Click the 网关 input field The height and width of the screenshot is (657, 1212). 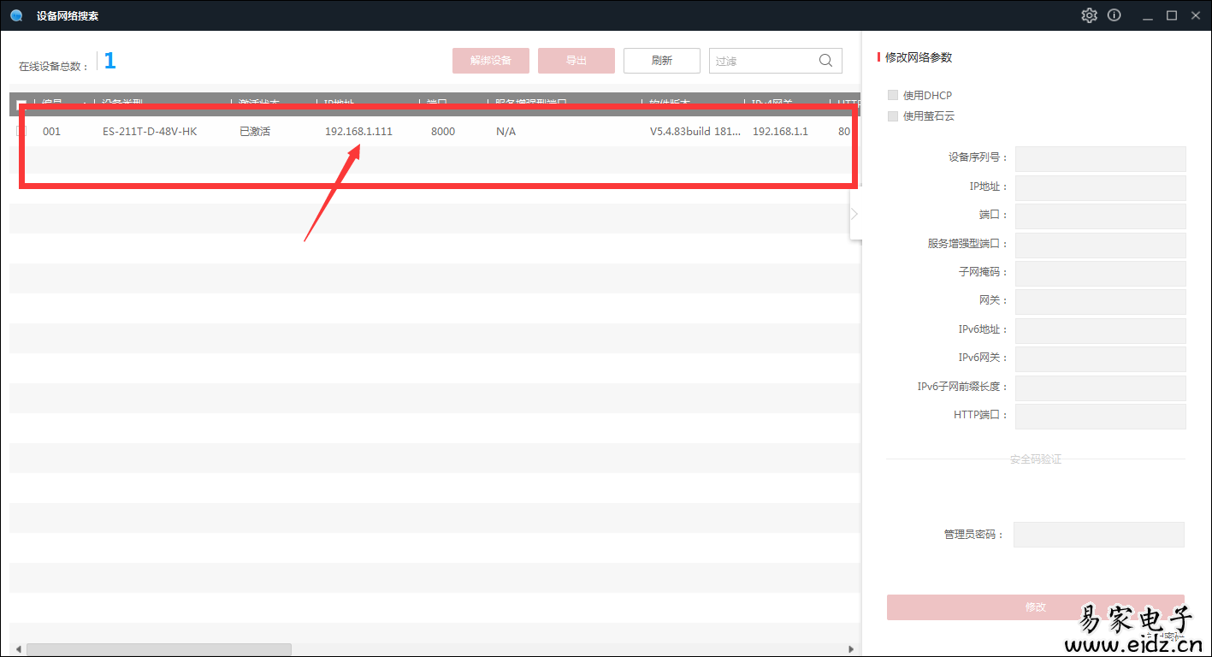(x=1101, y=302)
